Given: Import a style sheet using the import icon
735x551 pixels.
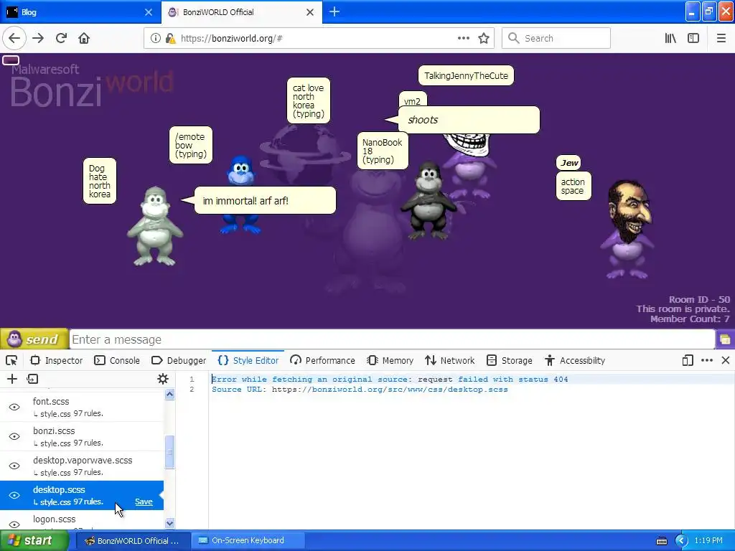Looking at the screenshot, I should (32, 379).
